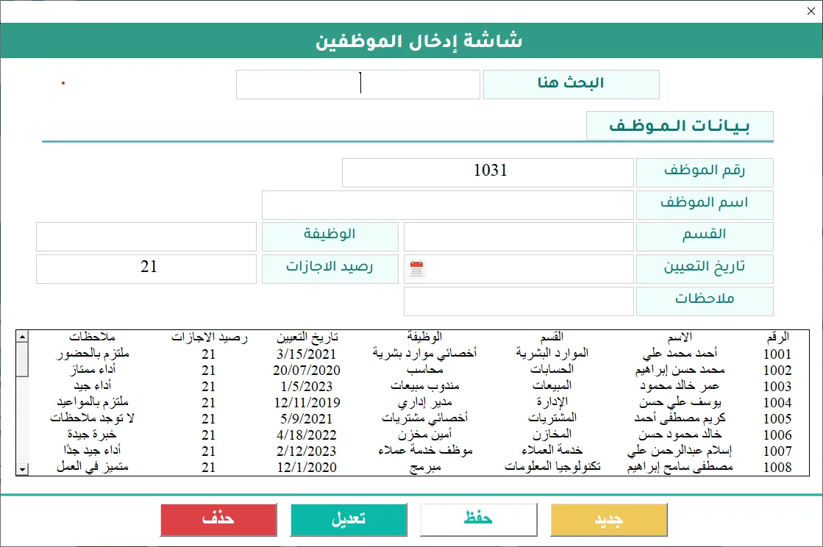Click the hire date 2/12/2023
823x547 pixels.
tap(307, 451)
